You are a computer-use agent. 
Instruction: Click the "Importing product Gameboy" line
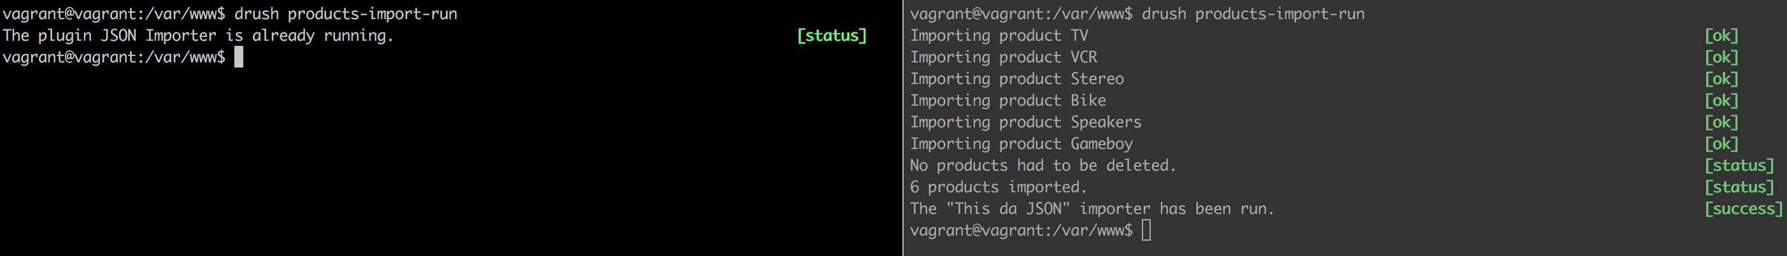point(1021,144)
